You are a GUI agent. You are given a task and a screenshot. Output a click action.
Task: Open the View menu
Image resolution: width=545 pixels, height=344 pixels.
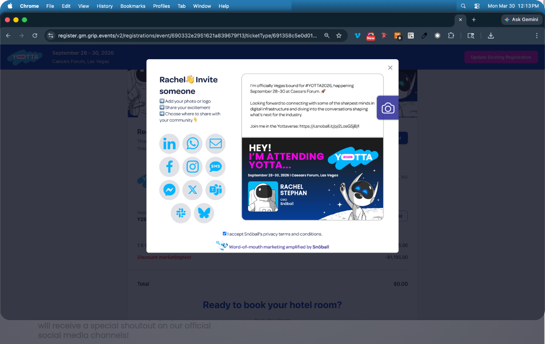pyautogui.click(x=84, y=6)
